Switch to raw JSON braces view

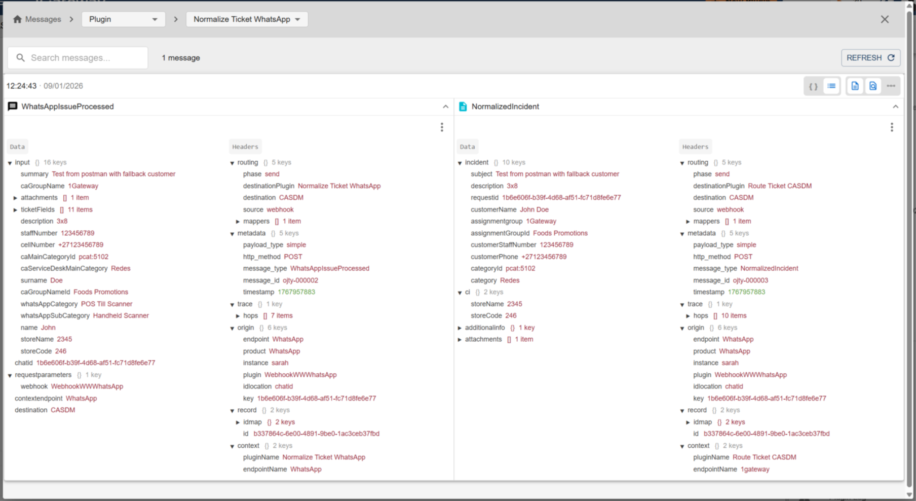pos(813,86)
